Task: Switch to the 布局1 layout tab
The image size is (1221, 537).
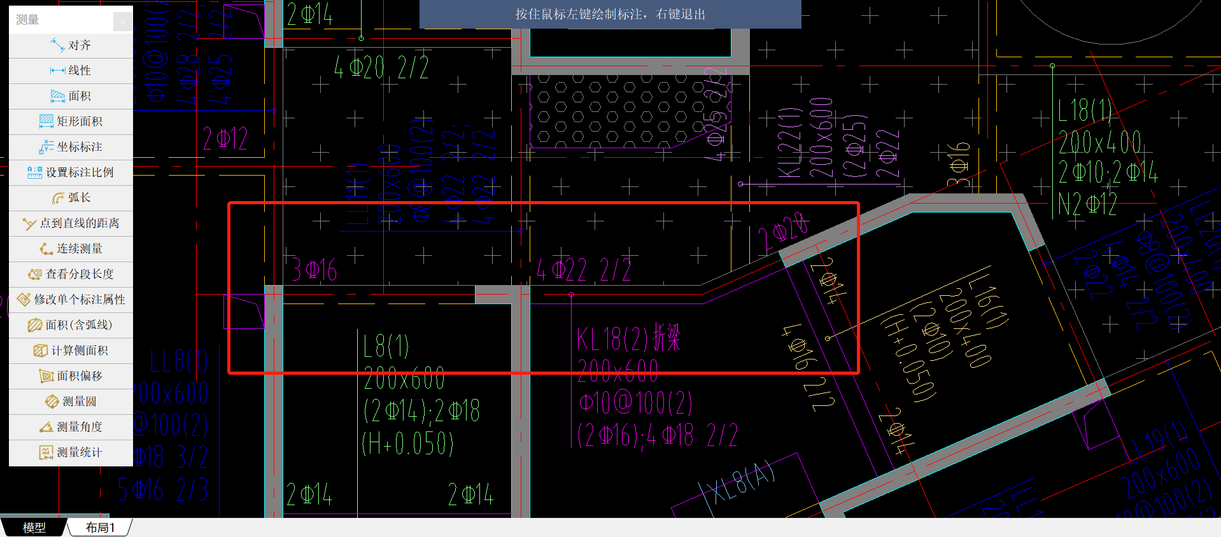Action: (x=100, y=527)
